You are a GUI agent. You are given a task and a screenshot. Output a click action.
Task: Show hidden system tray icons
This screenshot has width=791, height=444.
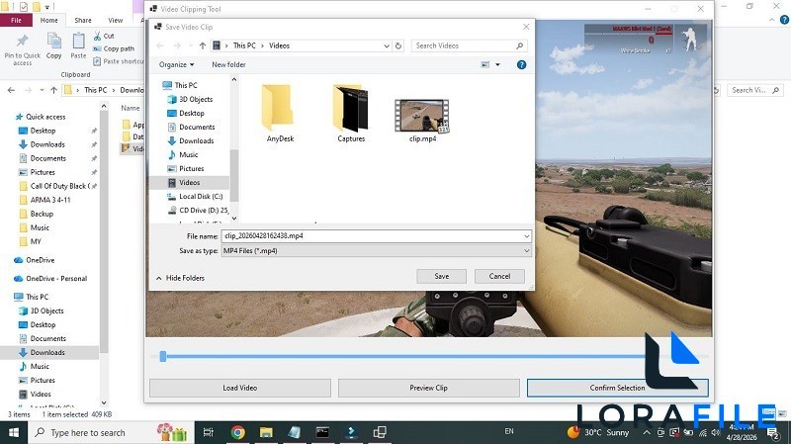[647, 432]
